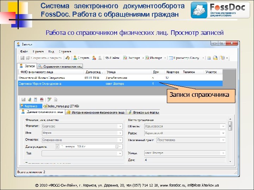
Task: Click 'Найти' search button
Action: (x=112, y=58)
